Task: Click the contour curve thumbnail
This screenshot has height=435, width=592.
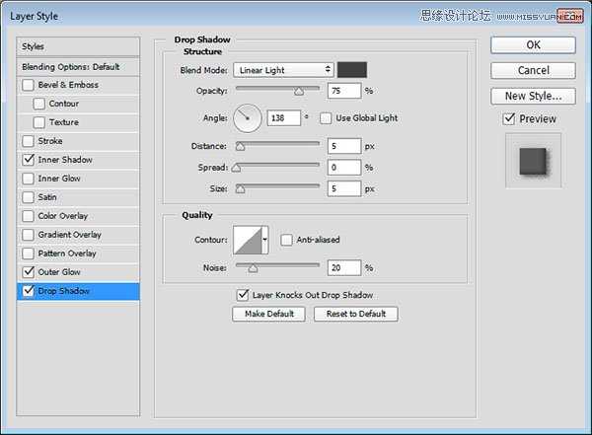Action: coord(248,240)
